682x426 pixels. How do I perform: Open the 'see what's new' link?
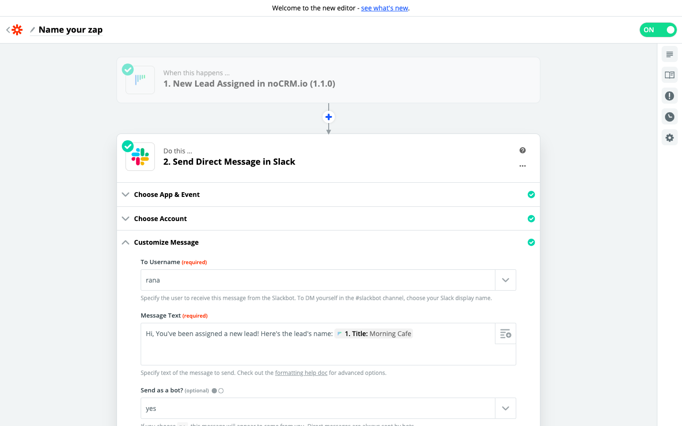[x=384, y=8]
